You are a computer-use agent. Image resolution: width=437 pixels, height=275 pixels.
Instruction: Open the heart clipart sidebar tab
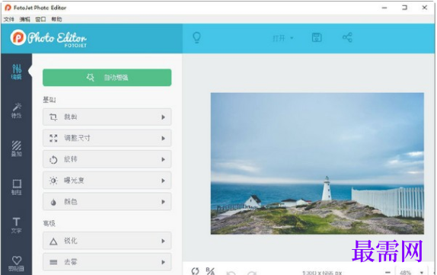17,264
